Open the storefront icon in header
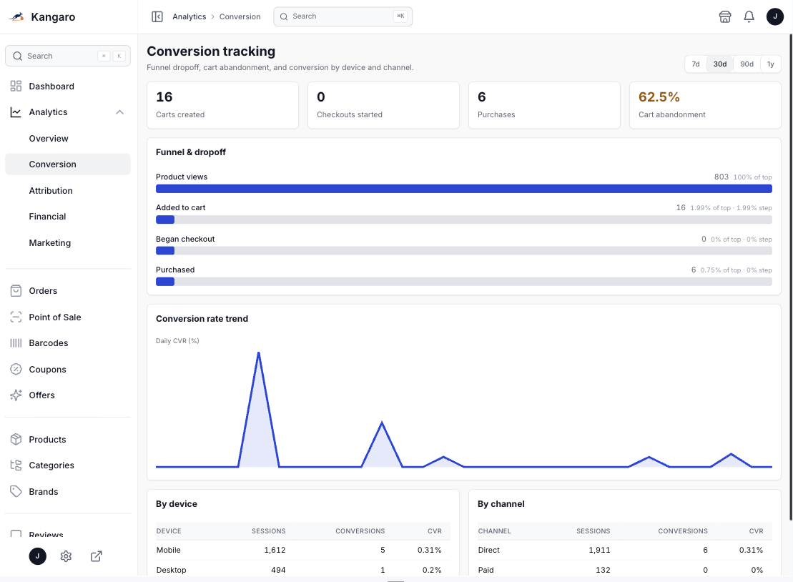The image size is (793, 582). click(x=725, y=16)
